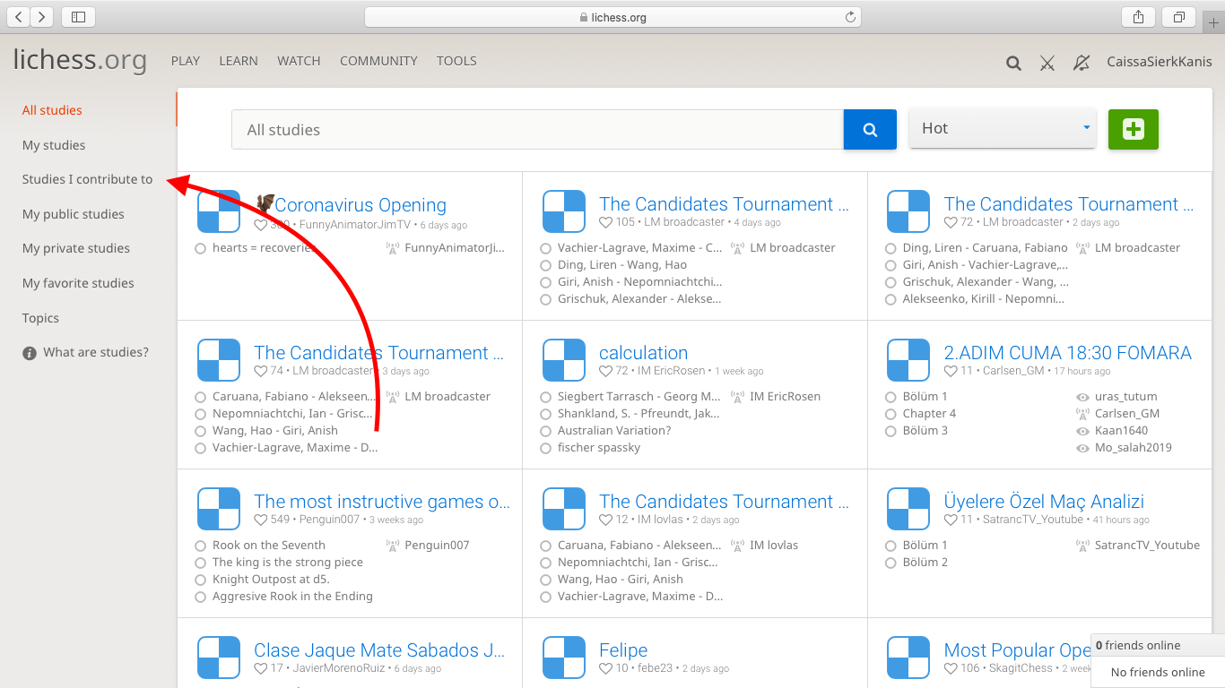
Task: Click heart icon on Clase Jaque Mate study
Action: click(x=261, y=668)
